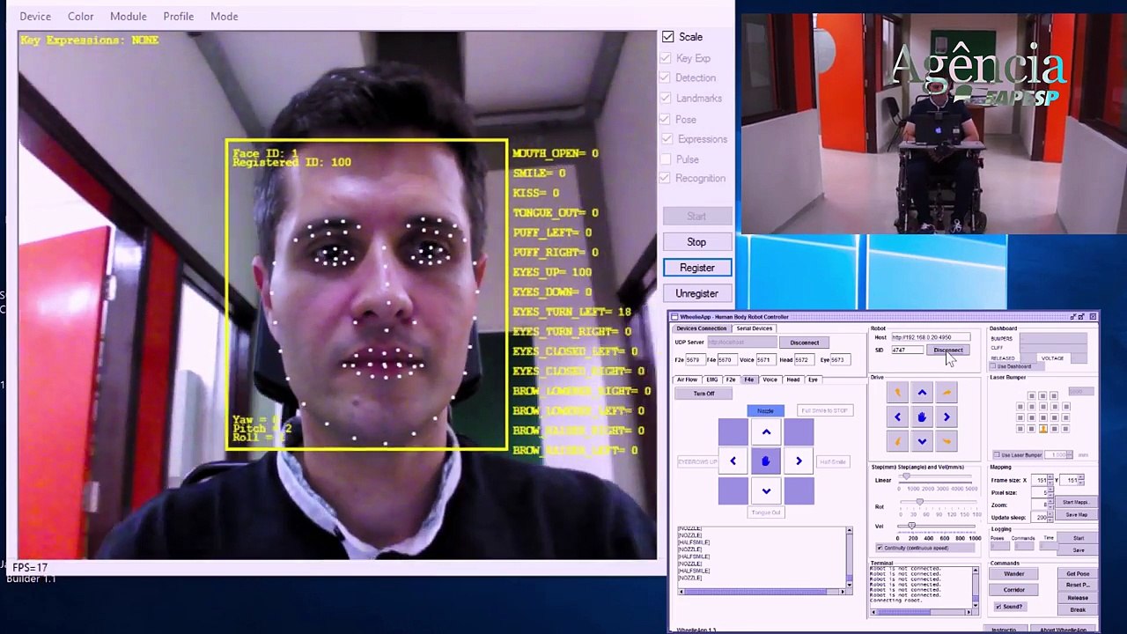Toggle the Recognition checkbox
The image size is (1127, 634).
point(665,178)
